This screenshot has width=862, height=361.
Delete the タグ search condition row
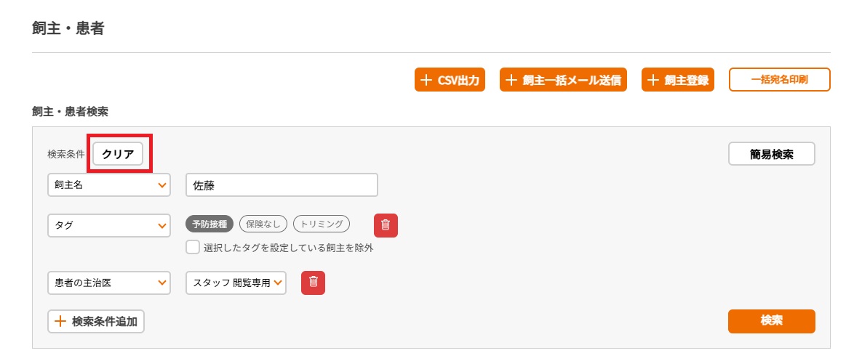(386, 225)
